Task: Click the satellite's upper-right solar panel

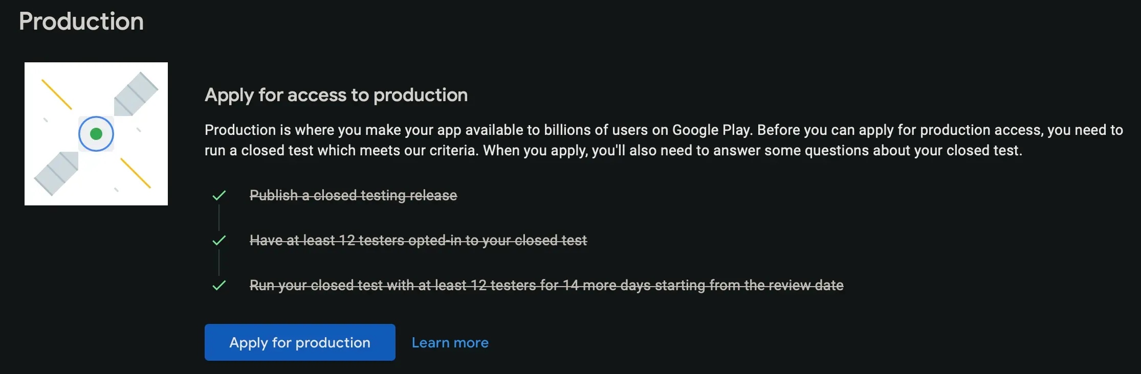Action: tap(136, 94)
